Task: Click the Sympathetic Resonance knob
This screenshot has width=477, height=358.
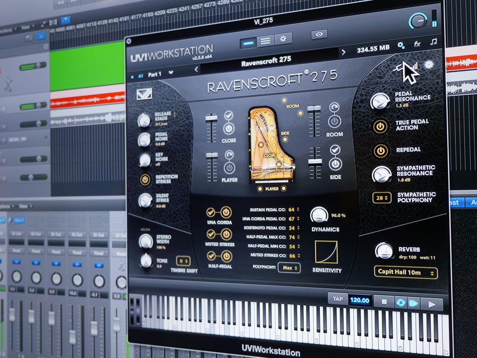Action: click(381, 175)
